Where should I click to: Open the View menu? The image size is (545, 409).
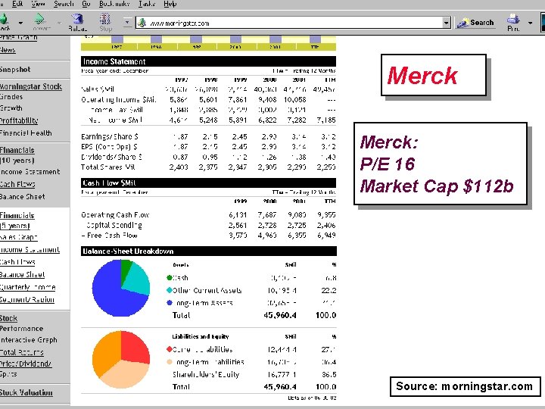(x=39, y=4)
